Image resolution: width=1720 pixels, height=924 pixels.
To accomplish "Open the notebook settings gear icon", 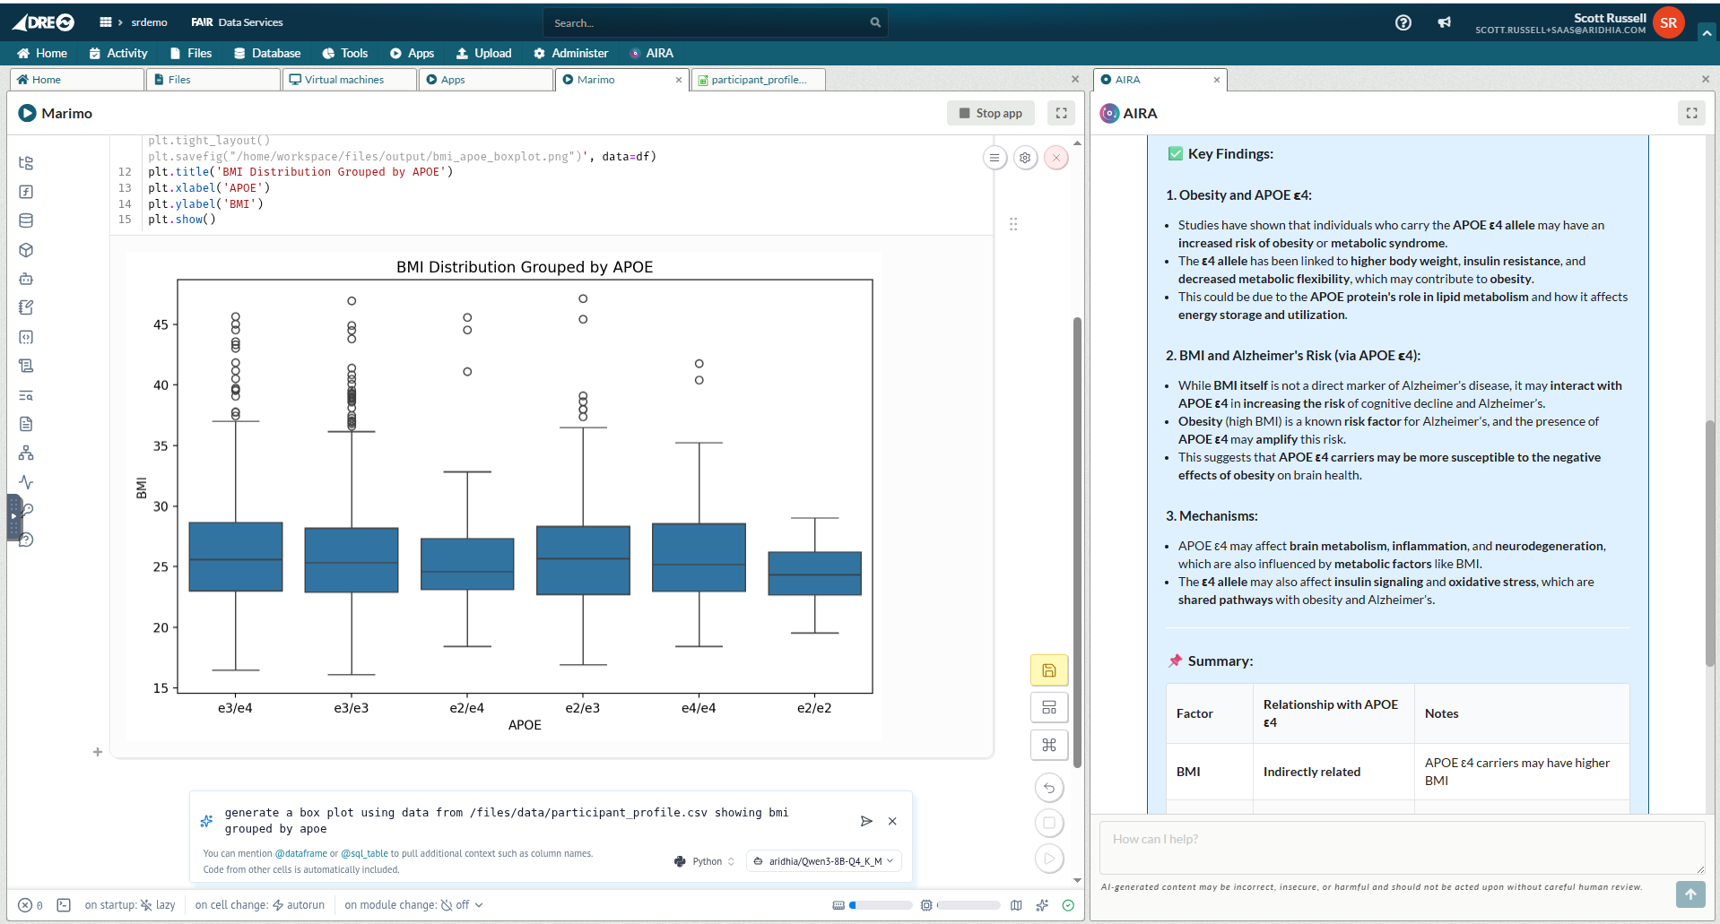I will tap(1025, 158).
